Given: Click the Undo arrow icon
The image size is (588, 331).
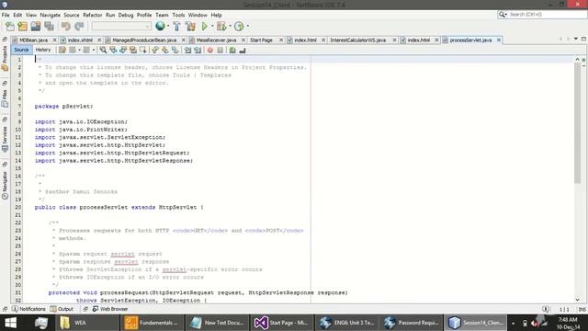Looking at the screenshot, I should (x=66, y=27).
